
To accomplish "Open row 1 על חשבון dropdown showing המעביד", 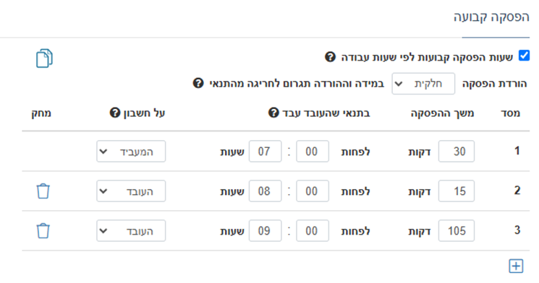I will pyautogui.click(x=131, y=152).
